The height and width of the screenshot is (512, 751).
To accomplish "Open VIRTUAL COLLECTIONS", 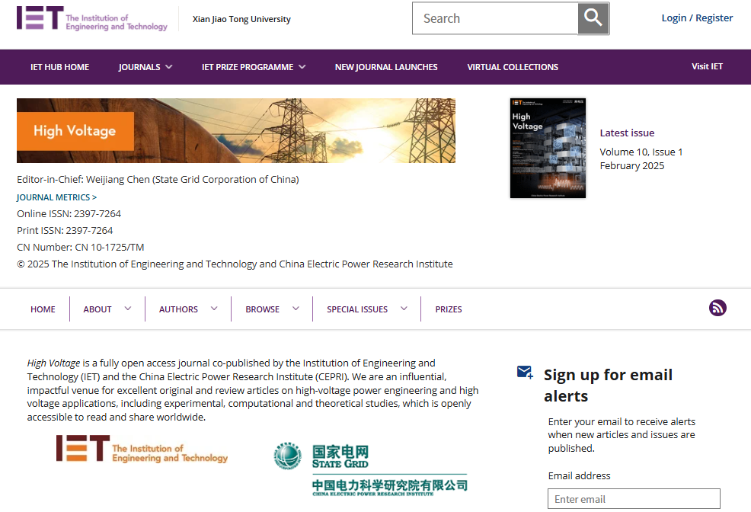I will tap(513, 67).
